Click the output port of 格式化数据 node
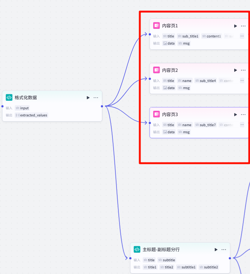This screenshot has width=250, height=274. pos(102,106)
